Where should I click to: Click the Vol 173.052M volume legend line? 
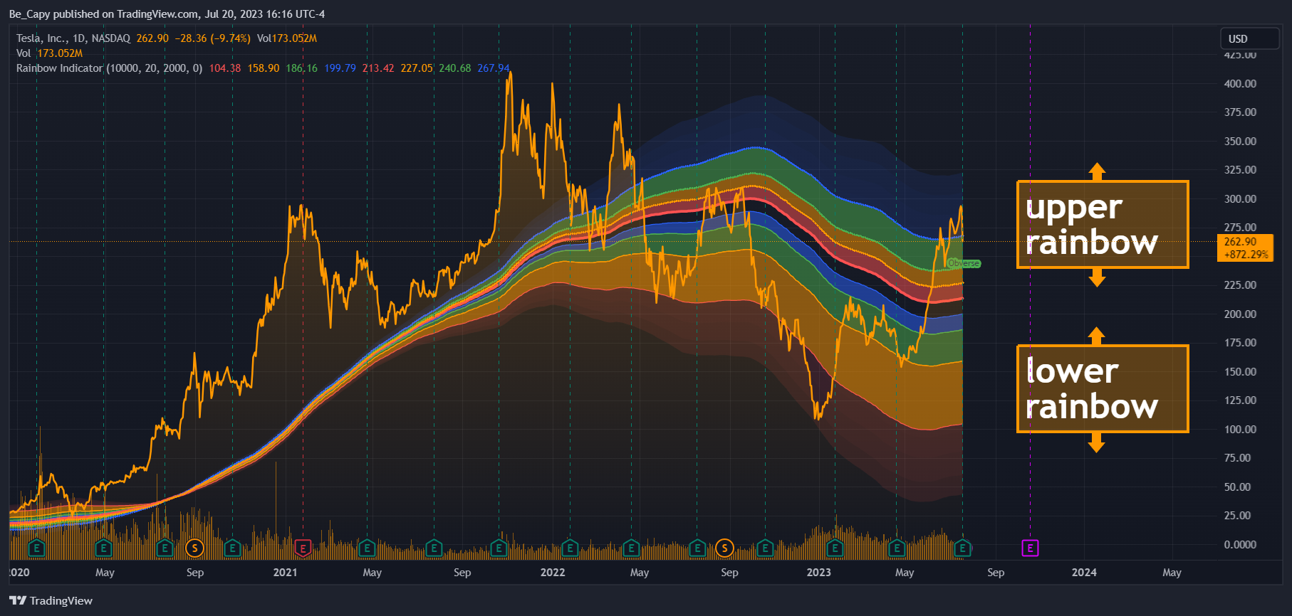pos(50,53)
